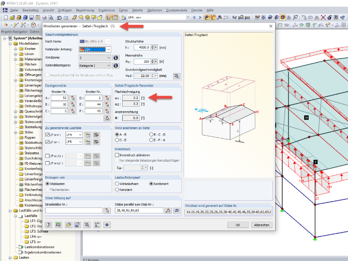Click the Einzelstäbe Nr. input field
Image resolution: width=348 pixels, height=261 pixels.
(x=74, y=210)
